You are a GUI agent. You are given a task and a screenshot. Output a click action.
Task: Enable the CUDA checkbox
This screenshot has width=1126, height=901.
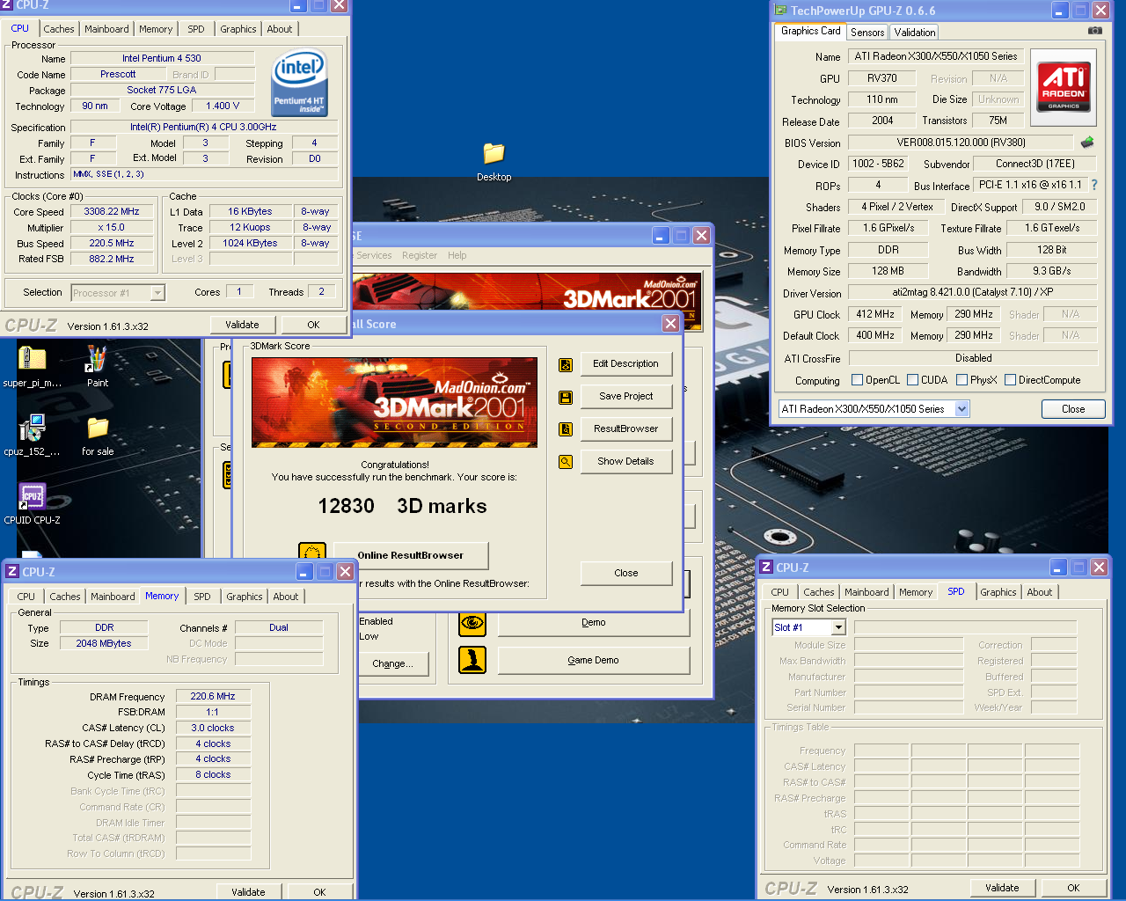point(913,380)
